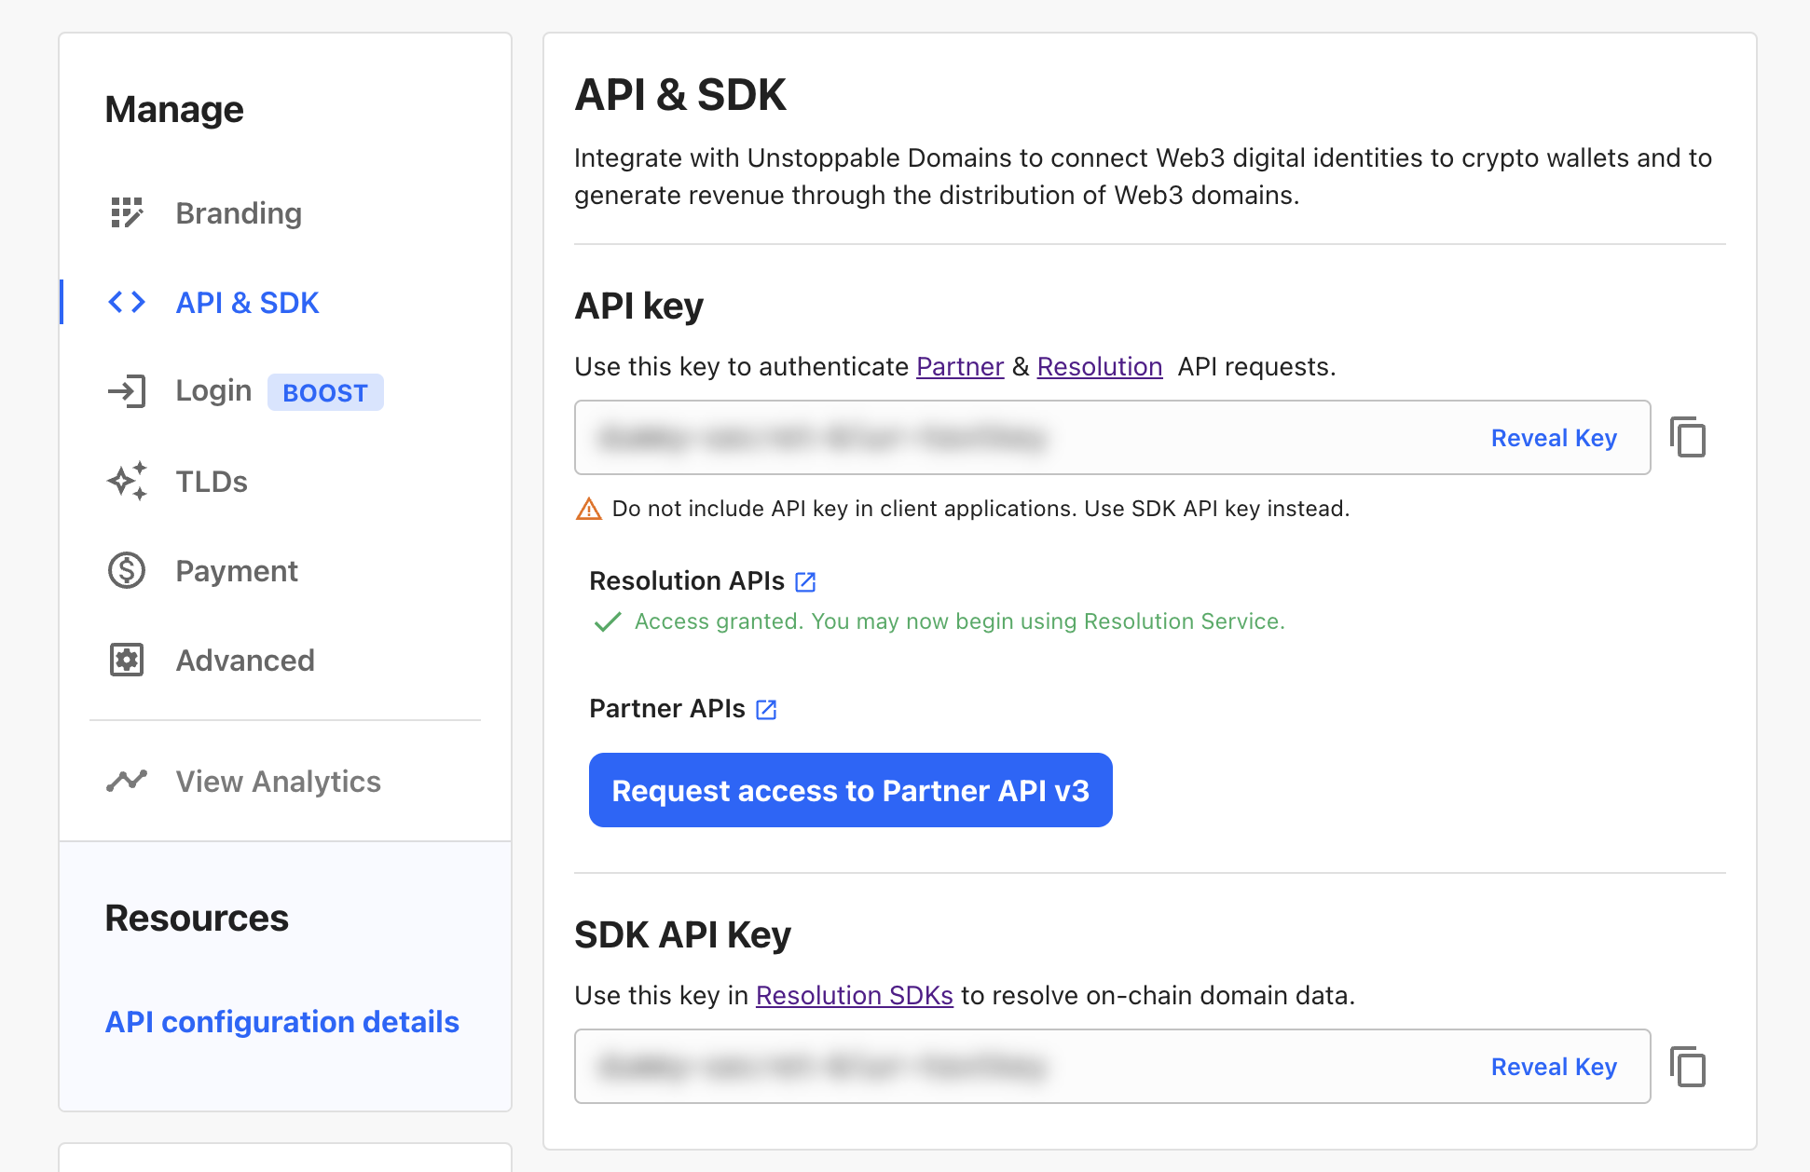Request access to Partner API v3
This screenshot has height=1172, width=1810.
coord(850,790)
